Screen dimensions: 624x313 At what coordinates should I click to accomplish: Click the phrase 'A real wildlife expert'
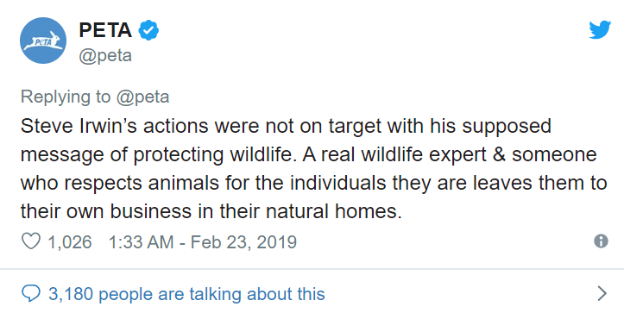click(394, 154)
